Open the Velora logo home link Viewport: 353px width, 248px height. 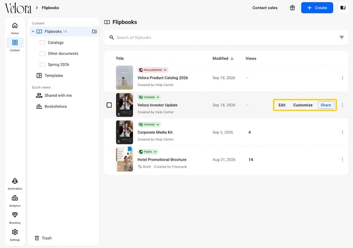(x=18, y=8)
